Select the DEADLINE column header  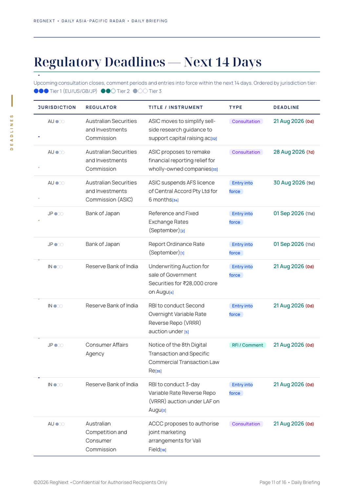286,108
